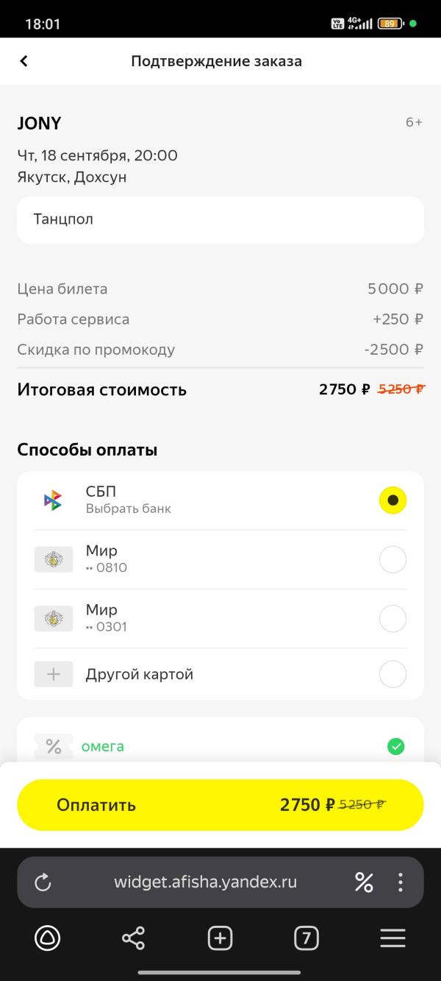Image resolution: width=441 pixels, height=981 pixels.
Task: Share the page via share icon
Action: coord(133,938)
